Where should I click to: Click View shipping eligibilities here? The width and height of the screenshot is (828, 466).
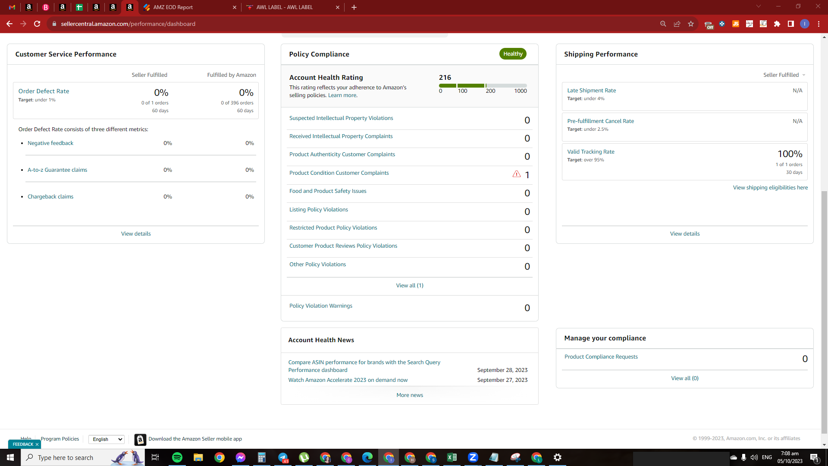tap(770, 188)
